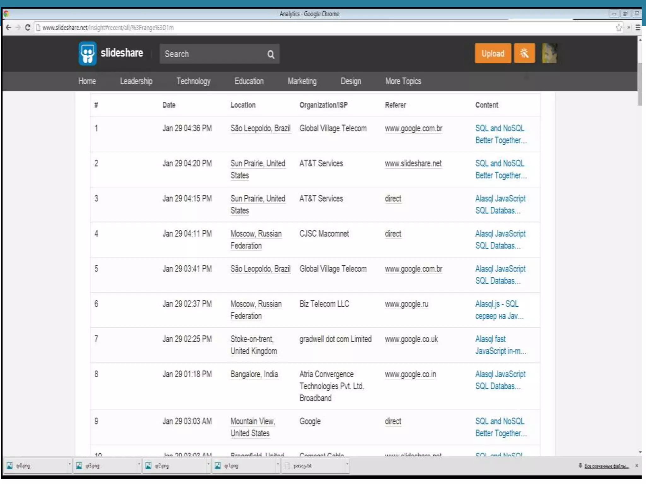
Task: Click Bangalore, India location
Action: pyautogui.click(x=254, y=374)
